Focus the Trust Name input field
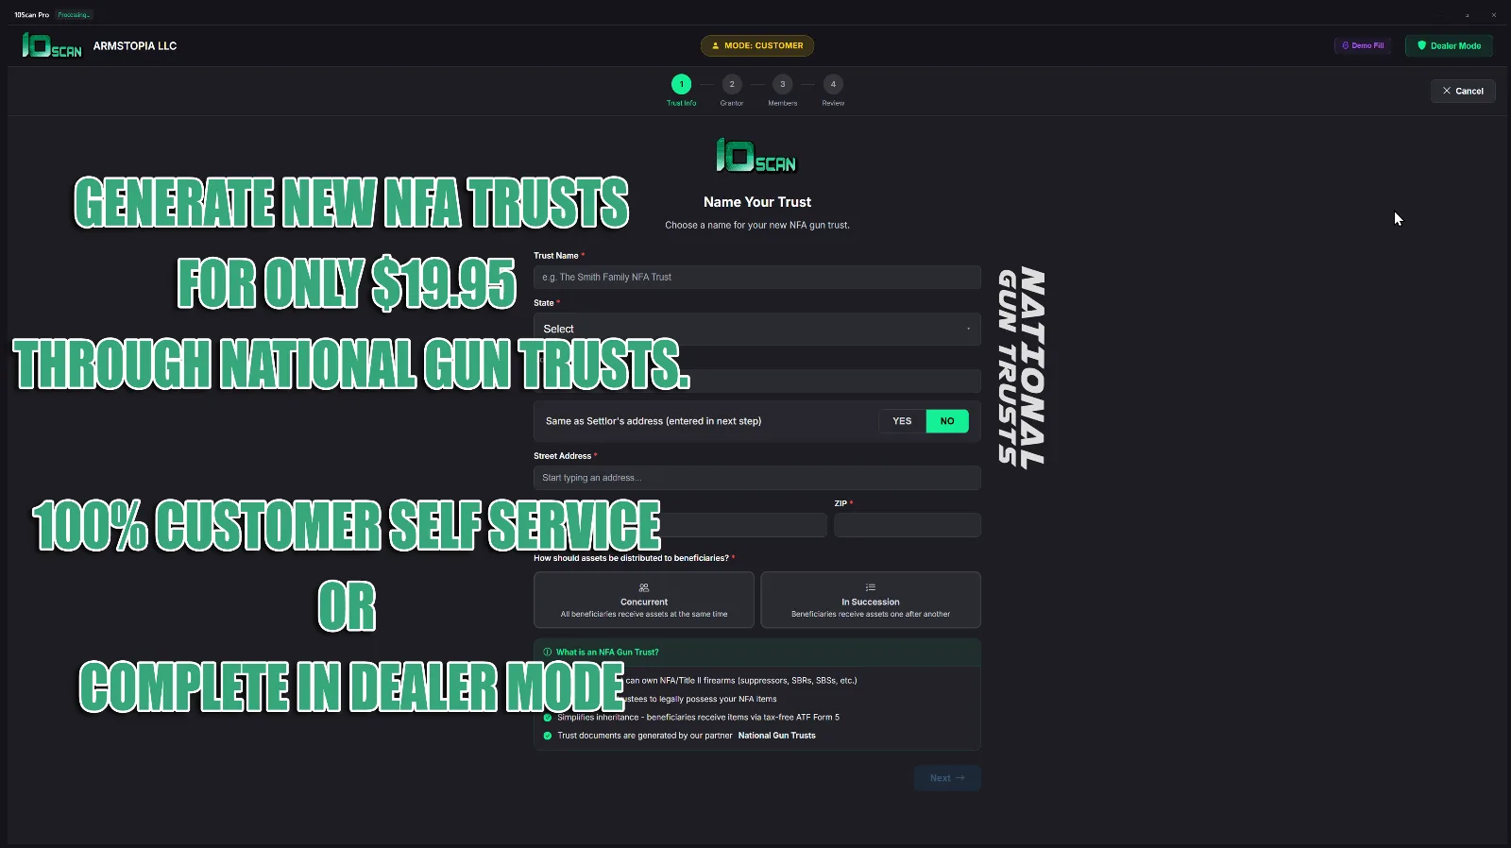The height and width of the screenshot is (848, 1511). tap(756, 277)
